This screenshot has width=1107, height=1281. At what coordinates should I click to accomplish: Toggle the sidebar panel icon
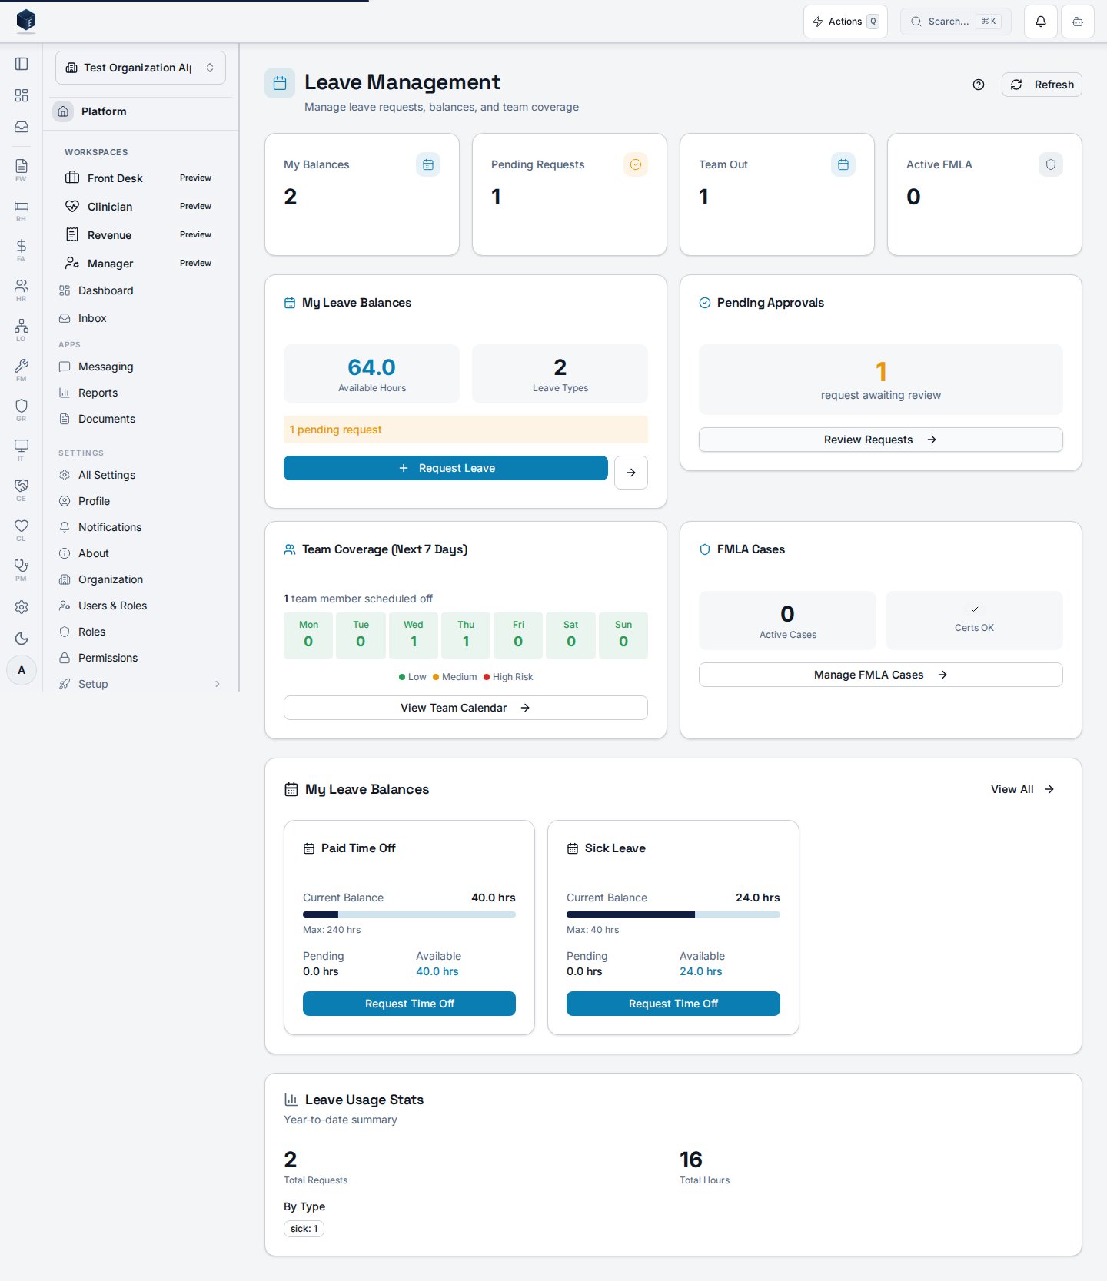[x=22, y=64]
